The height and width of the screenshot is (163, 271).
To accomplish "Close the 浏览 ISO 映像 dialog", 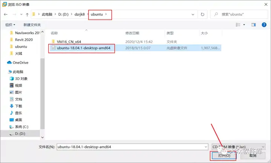I will (x=266, y=5).
